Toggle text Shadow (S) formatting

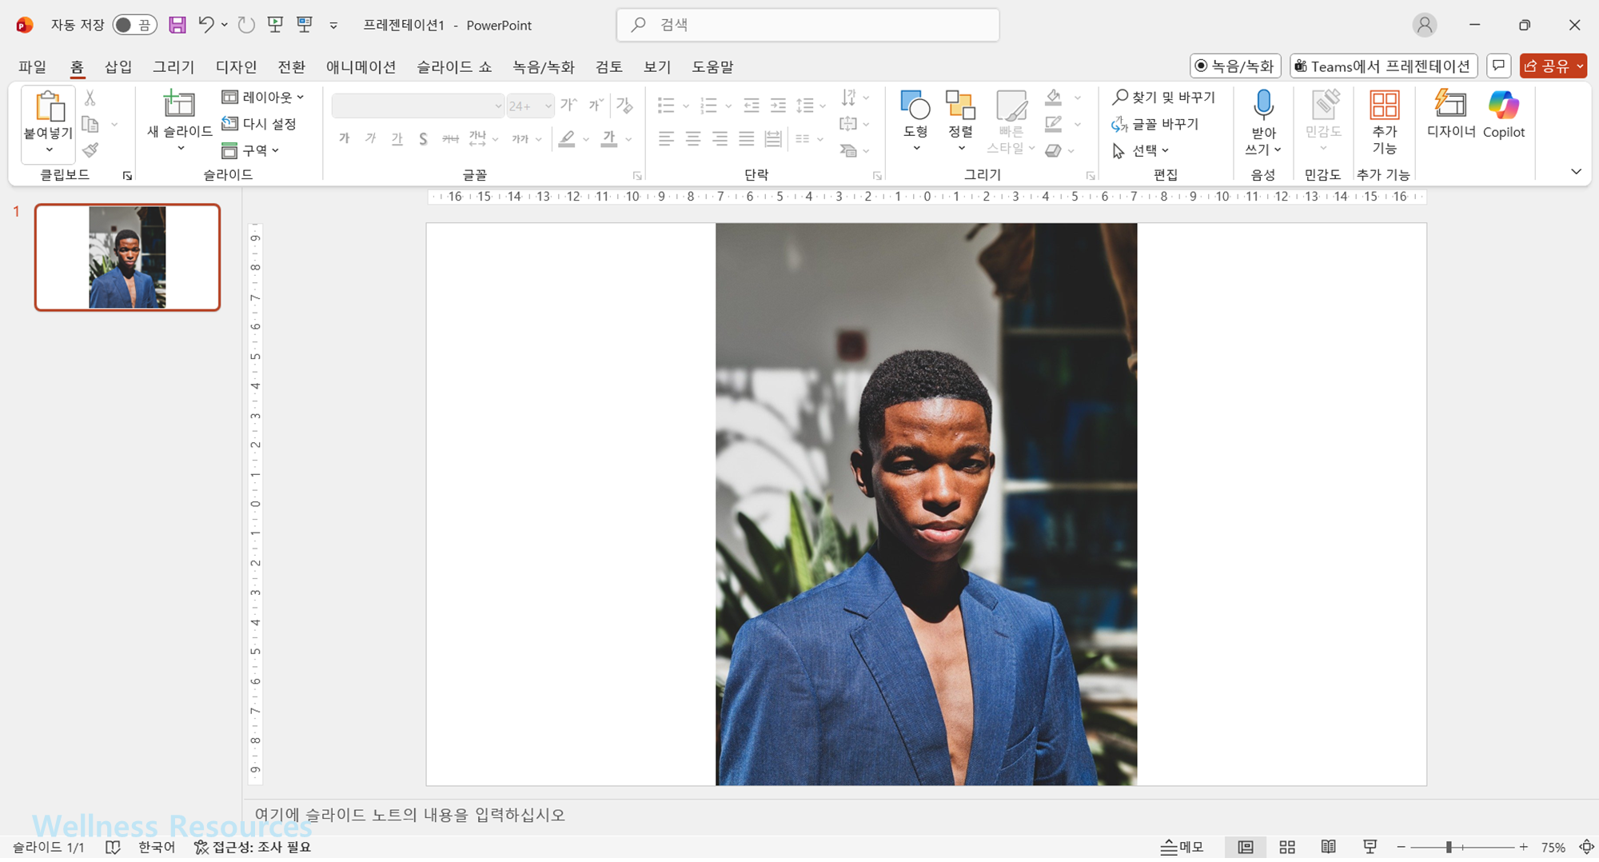point(423,139)
